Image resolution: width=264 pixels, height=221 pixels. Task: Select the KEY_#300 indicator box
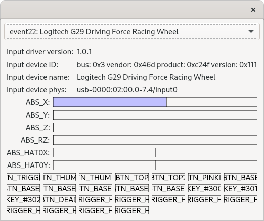point(204,188)
